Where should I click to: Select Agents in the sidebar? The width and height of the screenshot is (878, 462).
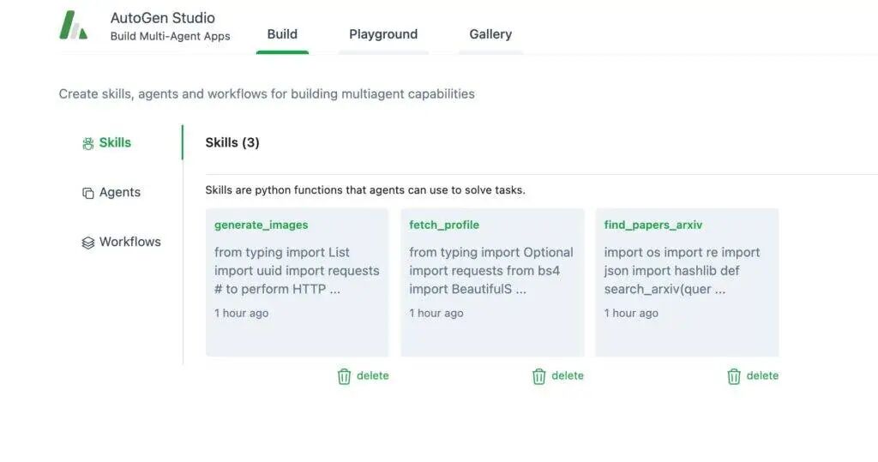coord(119,193)
